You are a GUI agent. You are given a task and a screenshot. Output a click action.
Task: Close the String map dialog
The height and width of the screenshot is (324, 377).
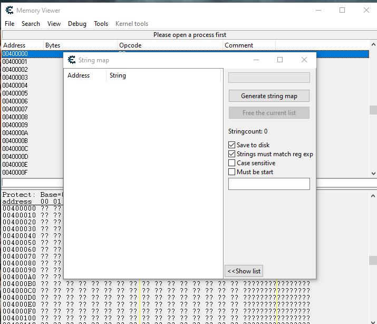pyautogui.click(x=304, y=60)
